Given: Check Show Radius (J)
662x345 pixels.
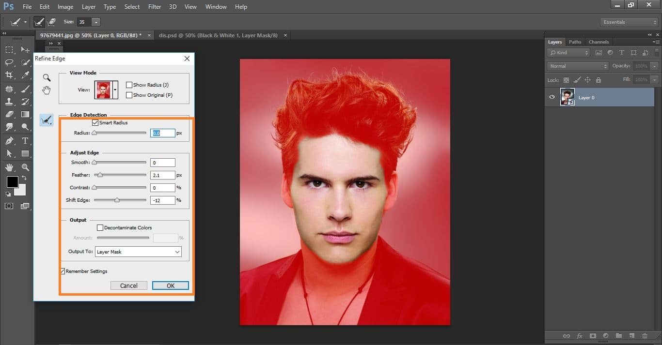Looking at the screenshot, I should tap(128, 85).
